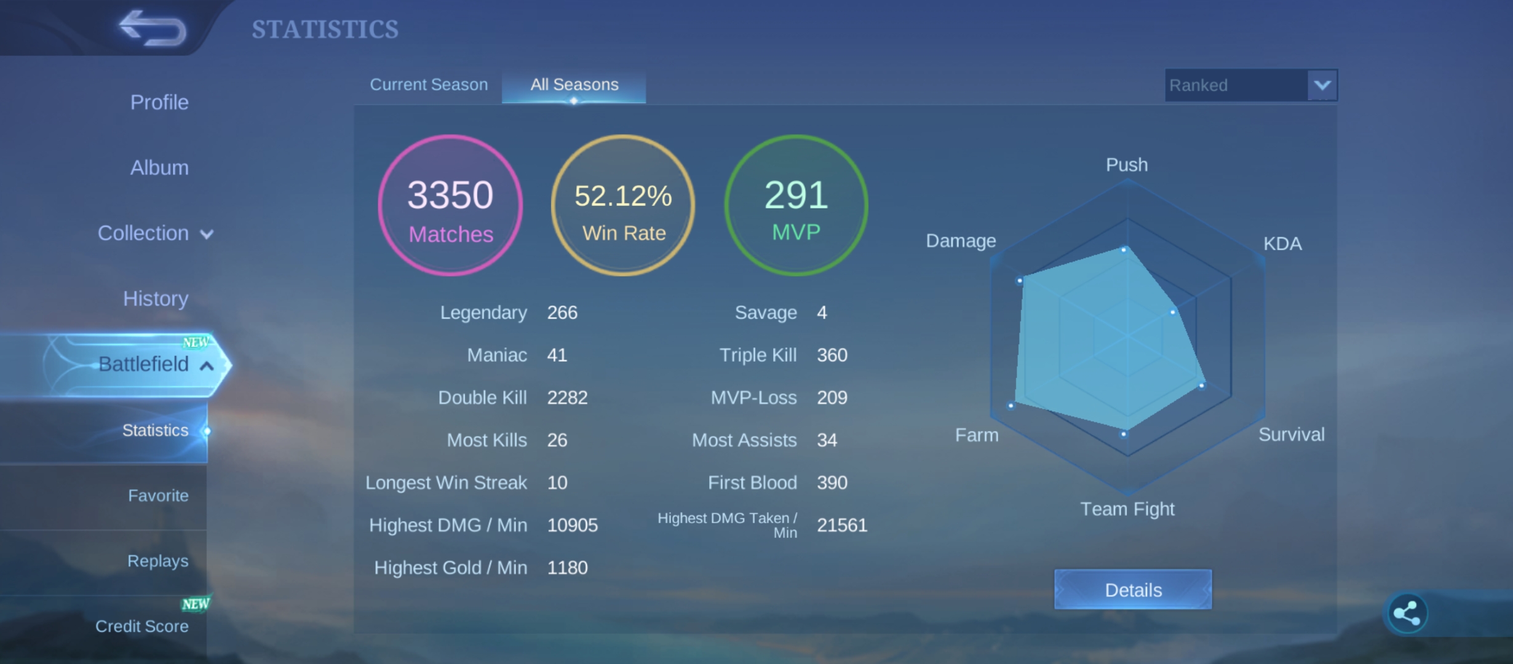Click the radar ability chart

1127,336
